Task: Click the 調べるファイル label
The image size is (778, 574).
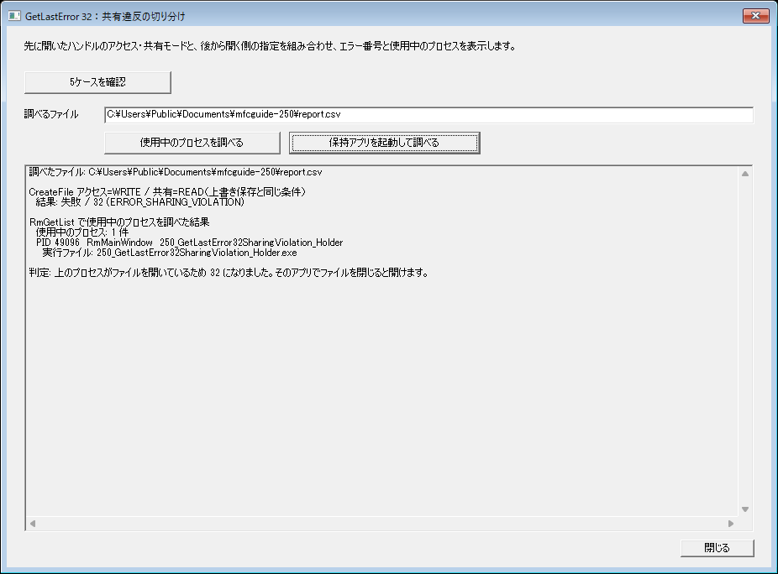Action: 51,114
